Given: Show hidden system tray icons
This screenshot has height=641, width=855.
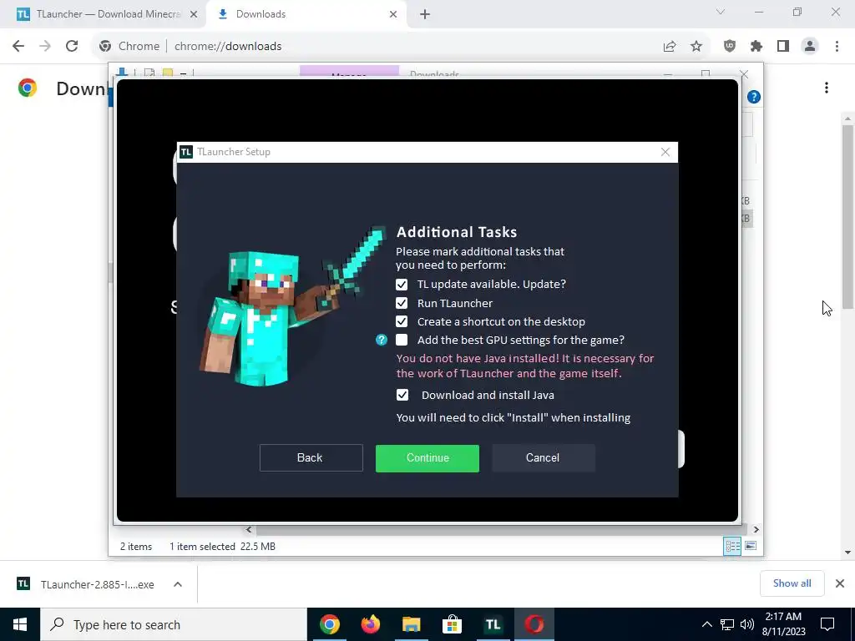Looking at the screenshot, I should 706,624.
